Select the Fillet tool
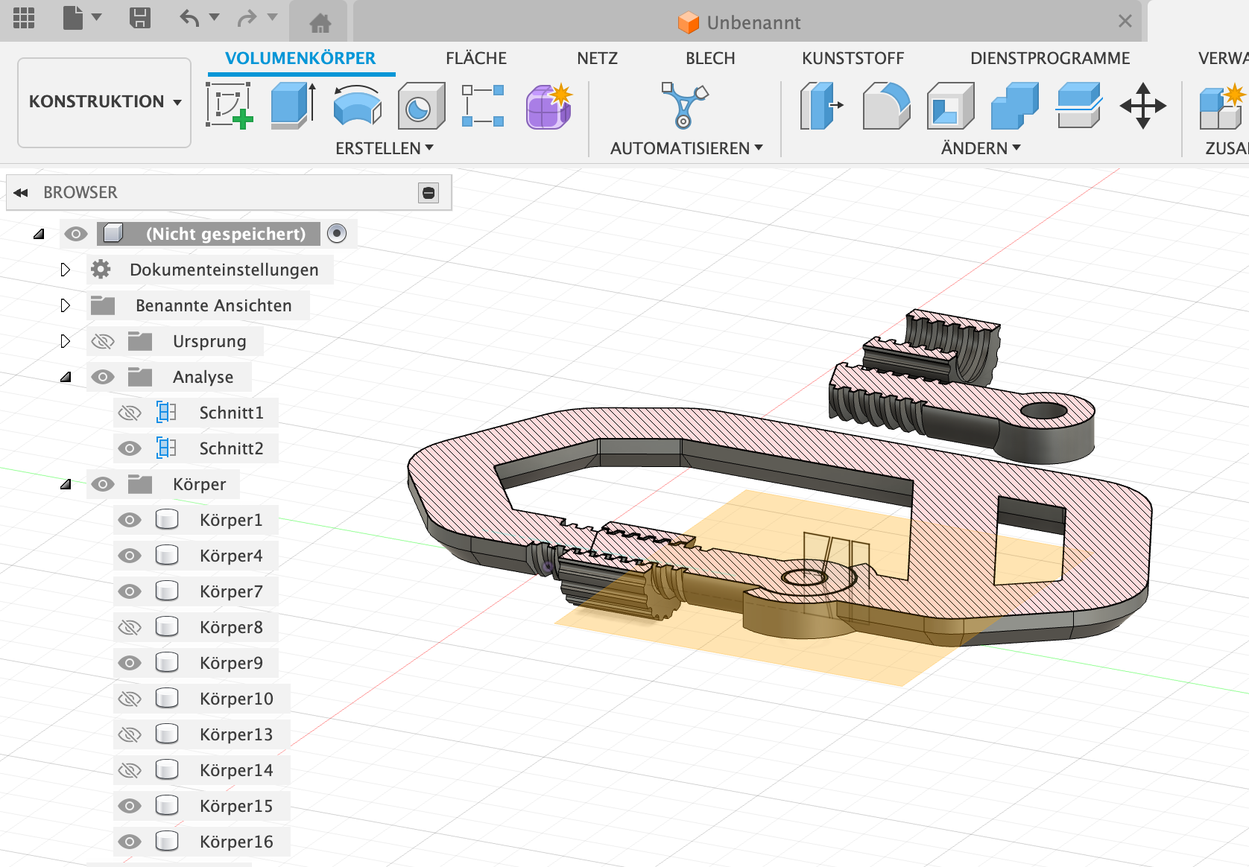The image size is (1249, 867). point(886,106)
